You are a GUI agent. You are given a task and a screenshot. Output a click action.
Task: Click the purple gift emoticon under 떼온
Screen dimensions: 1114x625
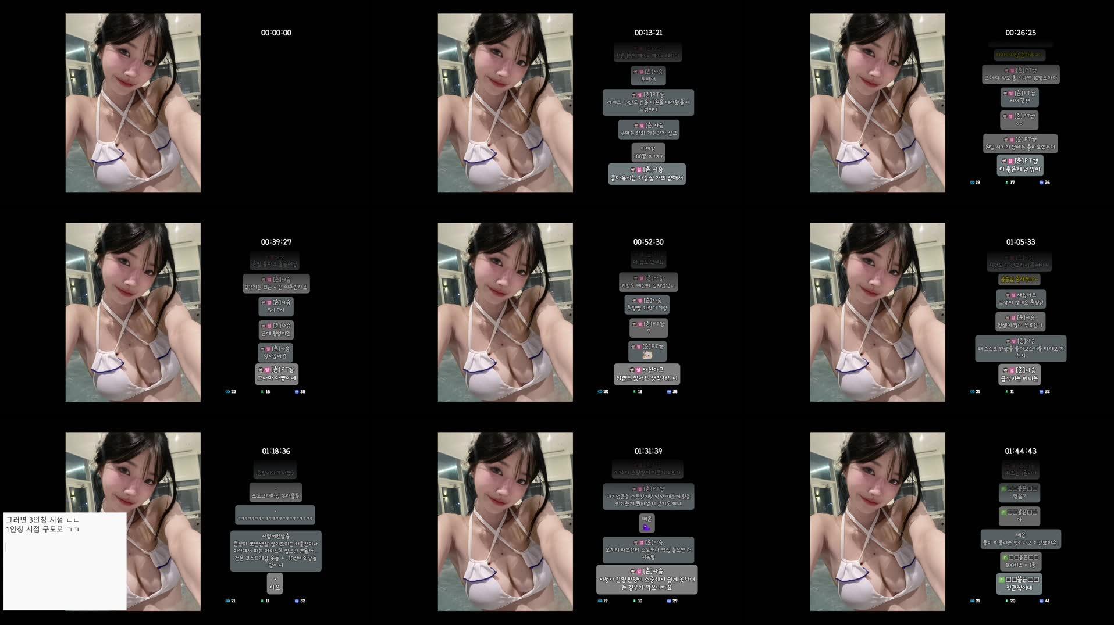click(x=647, y=525)
